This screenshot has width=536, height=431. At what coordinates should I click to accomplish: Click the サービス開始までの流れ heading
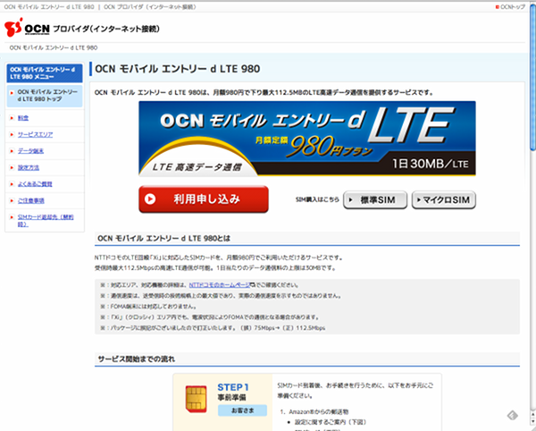[137, 359]
